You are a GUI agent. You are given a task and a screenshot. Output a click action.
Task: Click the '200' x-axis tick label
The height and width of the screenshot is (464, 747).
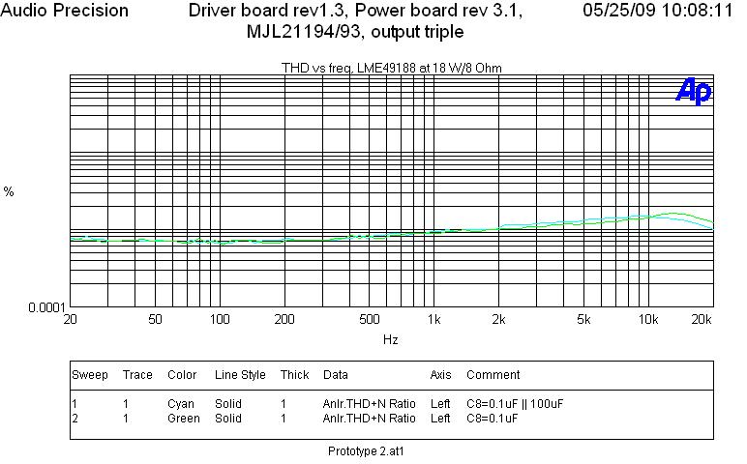[284, 319]
